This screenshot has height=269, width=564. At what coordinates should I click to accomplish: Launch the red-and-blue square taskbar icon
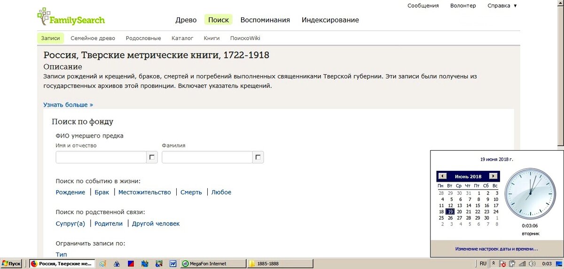131,264
